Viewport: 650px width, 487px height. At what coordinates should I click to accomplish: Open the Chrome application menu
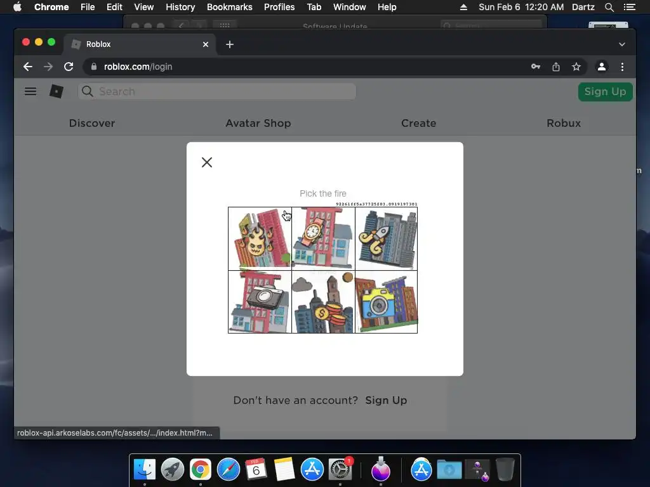coord(51,7)
